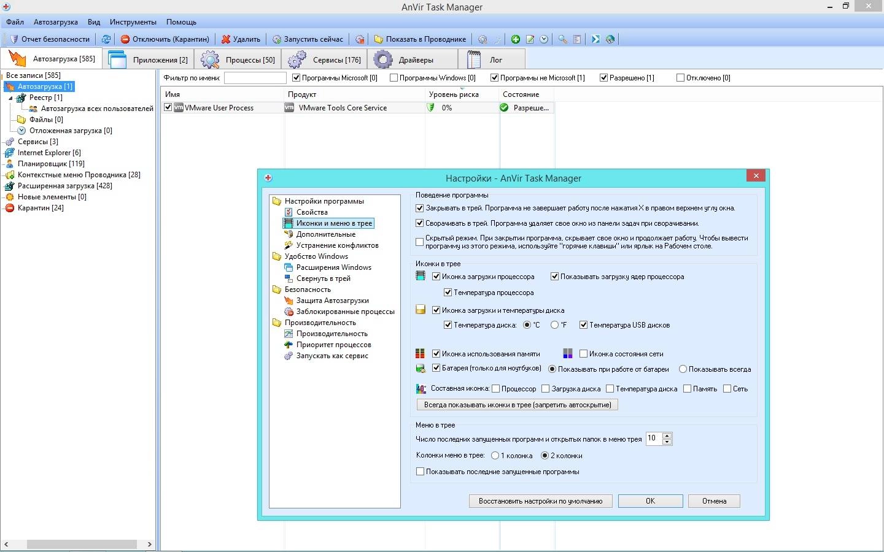This screenshot has height=552, width=884.
Task: Toggle Программы не Microsoft [1] checkbox
Action: 494,78
